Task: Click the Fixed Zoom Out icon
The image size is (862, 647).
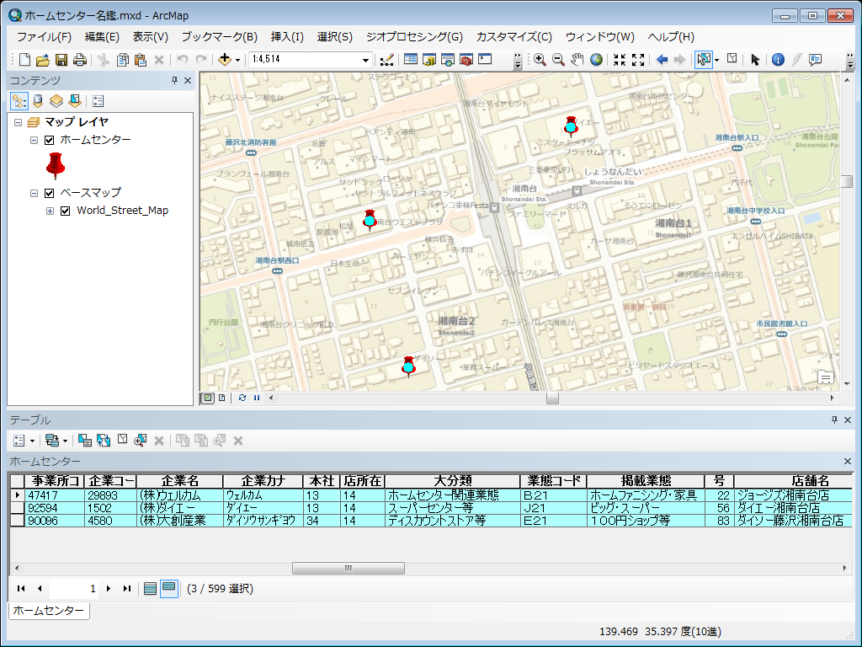Action: [638, 60]
